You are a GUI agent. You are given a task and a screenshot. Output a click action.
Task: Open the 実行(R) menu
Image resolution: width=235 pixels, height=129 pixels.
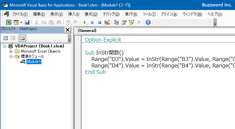pyautogui.click(x=131, y=14)
